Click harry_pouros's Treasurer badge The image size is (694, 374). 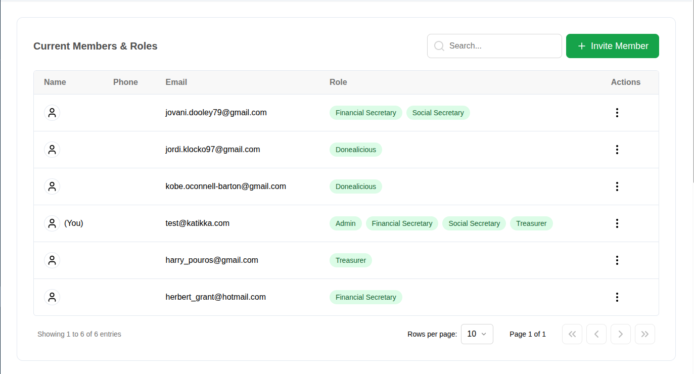351,260
